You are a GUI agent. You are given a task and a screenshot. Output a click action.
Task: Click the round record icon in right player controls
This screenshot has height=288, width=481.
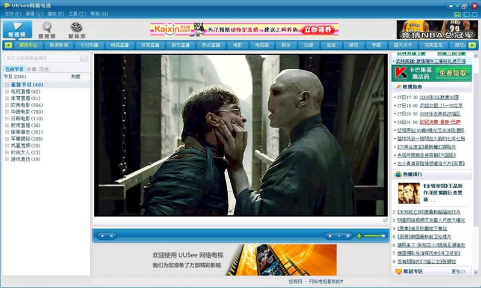348,236
